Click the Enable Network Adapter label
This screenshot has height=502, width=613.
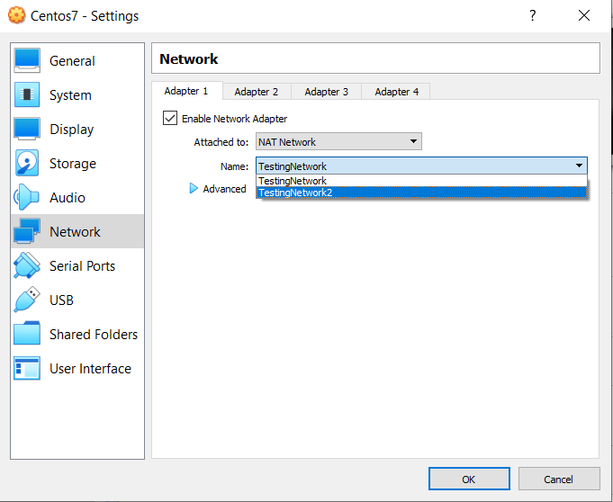tap(235, 119)
